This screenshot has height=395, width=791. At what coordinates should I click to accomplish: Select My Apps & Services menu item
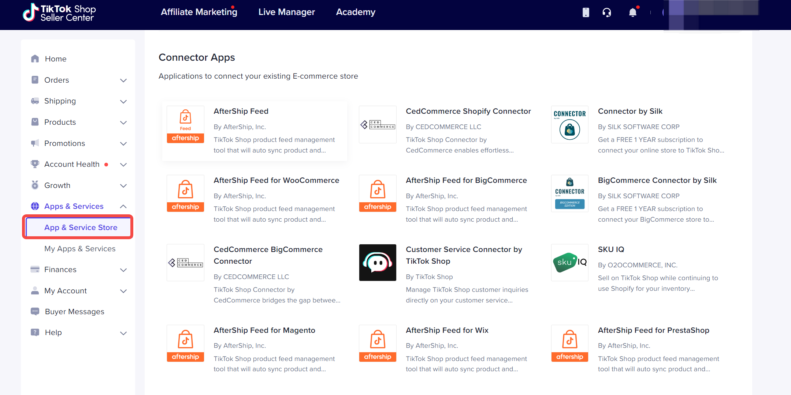coord(80,249)
